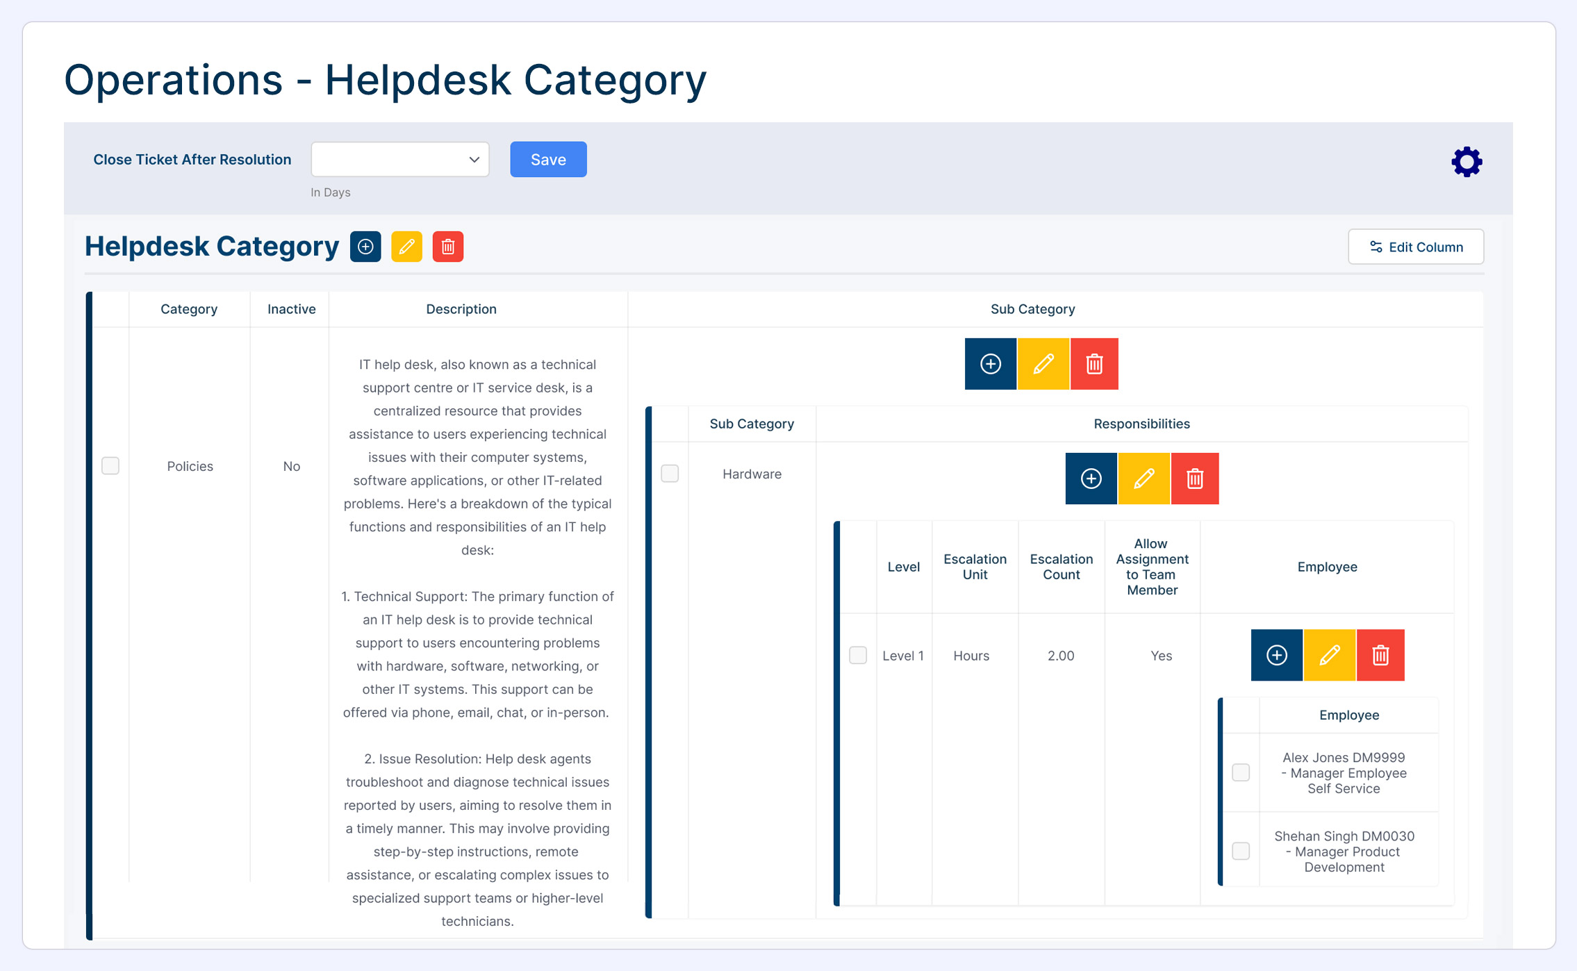Screen dimensions: 1577x971
Task: Open settings via the gear icon
Action: (x=1467, y=162)
